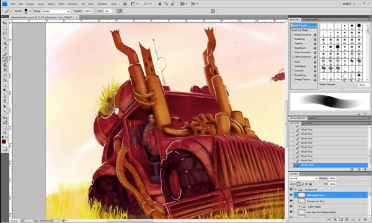372x223 pixels.
Task: Enable the Dual Brush checkbox
Action: coord(293,48)
